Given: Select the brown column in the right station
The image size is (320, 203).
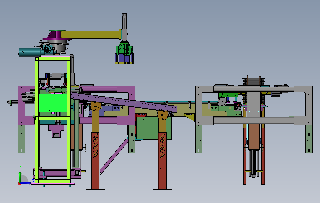Looking at the screenshot, I should tap(254, 137).
